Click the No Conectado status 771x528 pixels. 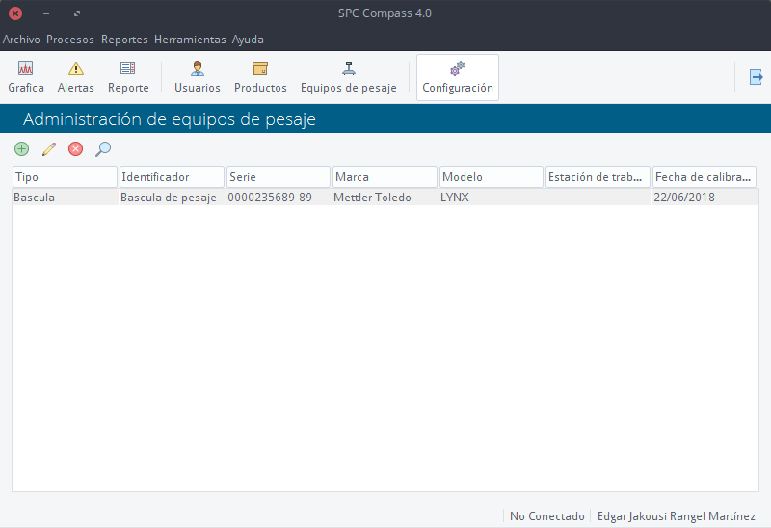(x=546, y=516)
